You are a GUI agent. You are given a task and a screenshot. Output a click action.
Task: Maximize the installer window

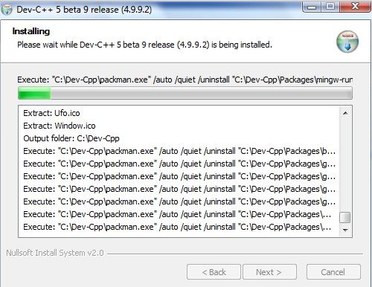(x=330, y=7)
